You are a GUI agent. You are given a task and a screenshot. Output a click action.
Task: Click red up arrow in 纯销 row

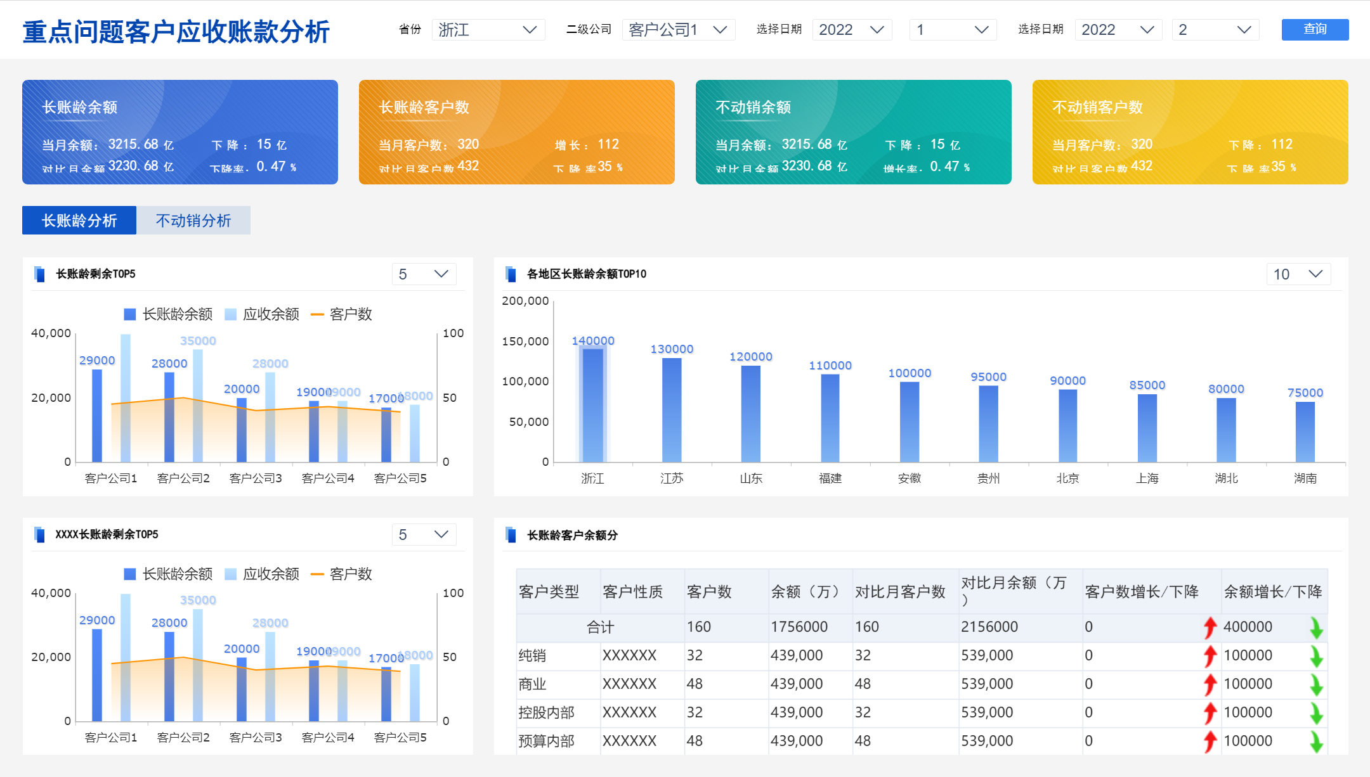(x=1210, y=656)
